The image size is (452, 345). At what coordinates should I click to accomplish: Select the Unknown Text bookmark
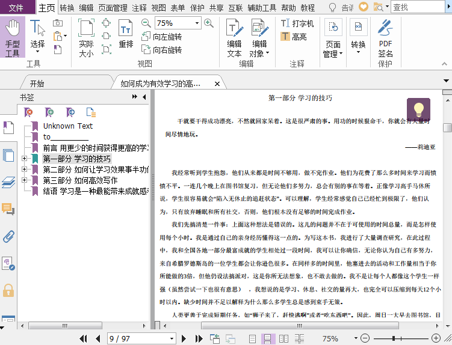pyautogui.click(x=68, y=126)
